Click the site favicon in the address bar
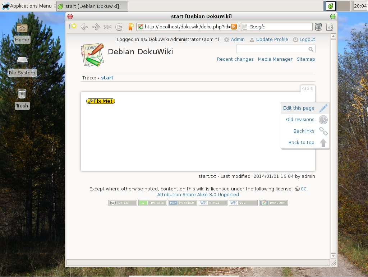The height and width of the screenshot is (277, 368). click(x=141, y=27)
